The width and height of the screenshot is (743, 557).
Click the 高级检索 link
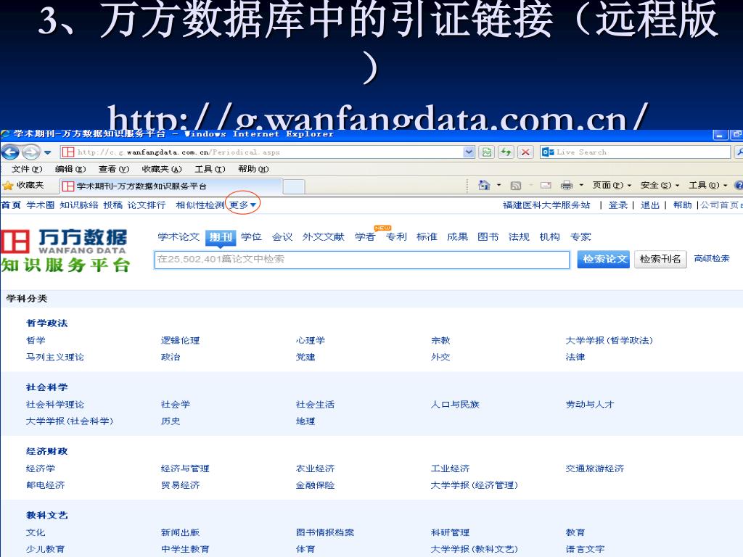712,258
